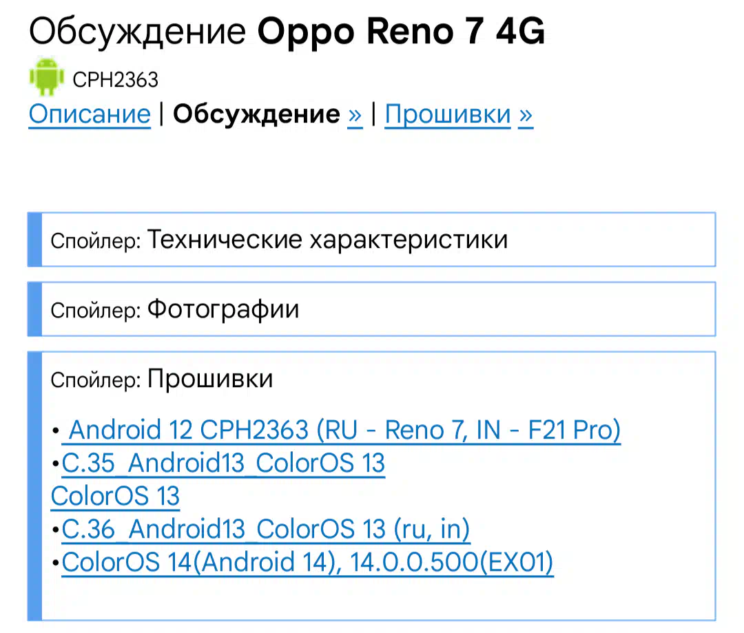Image resolution: width=744 pixels, height=633 pixels.
Task: Open the Описание link
Action: [90, 114]
